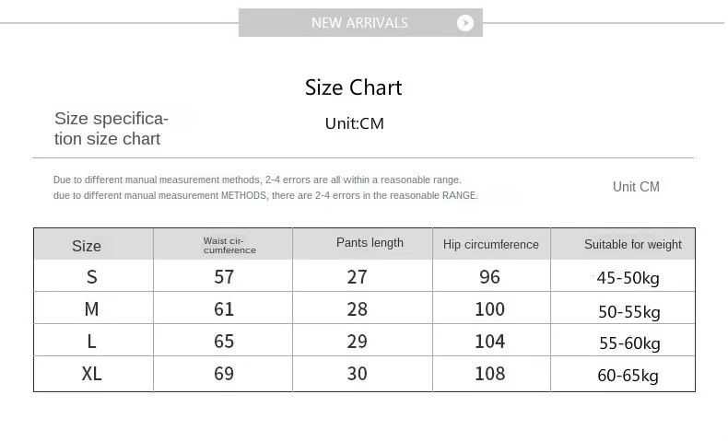
Task: Click the 45-50kg weight cell
Action: (x=628, y=278)
